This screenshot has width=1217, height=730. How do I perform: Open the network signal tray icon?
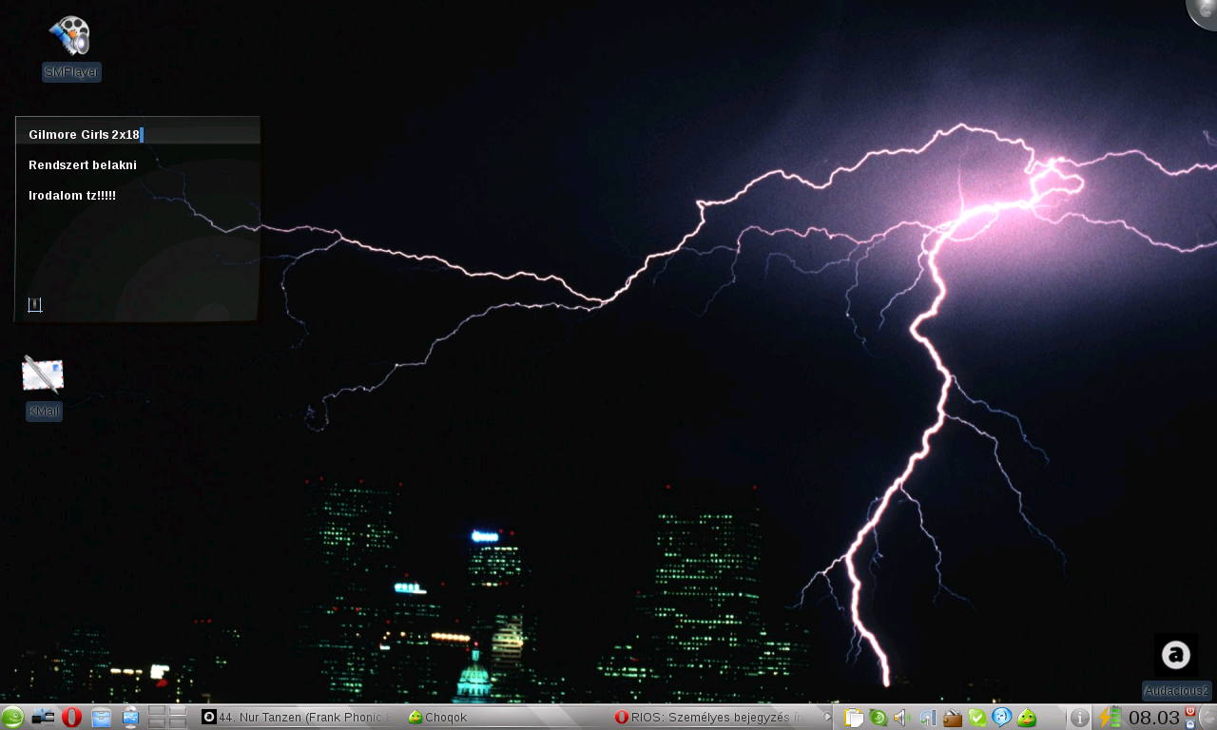pos(928,718)
